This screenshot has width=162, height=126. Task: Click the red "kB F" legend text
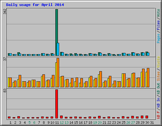click(158, 115)
